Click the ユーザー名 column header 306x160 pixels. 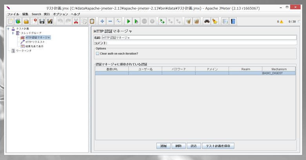point(145,69)
